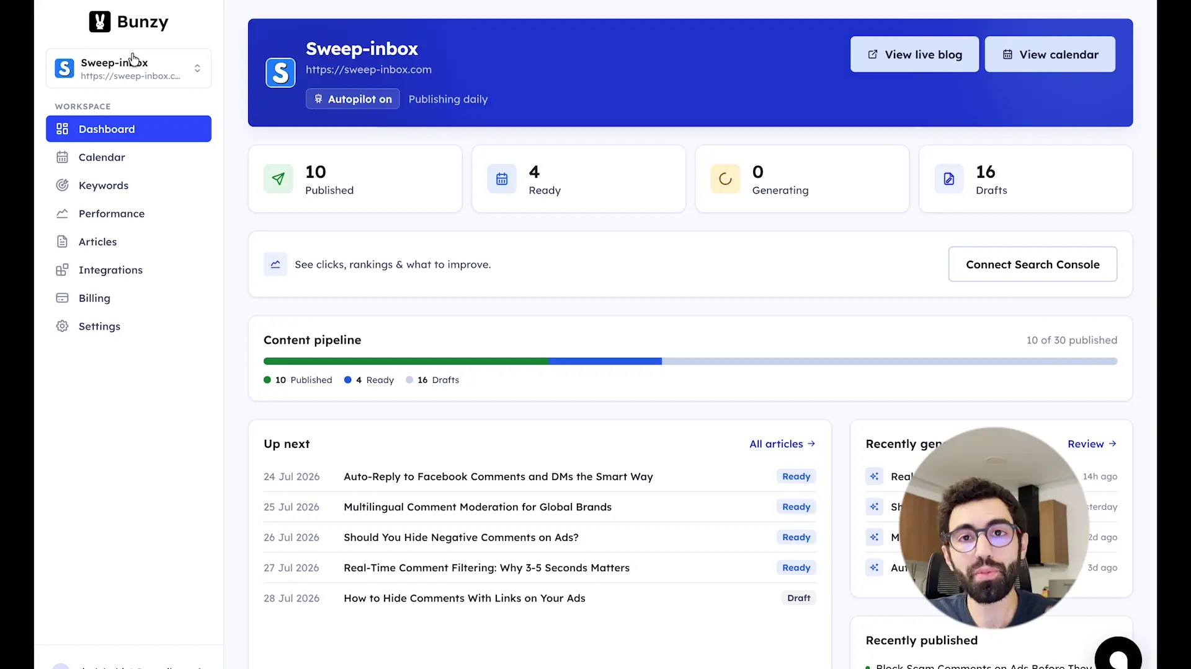This screenshot has width=1191, height=669.
Task: Open Integrations in the sidebar
Action: (x=128, y=270)
